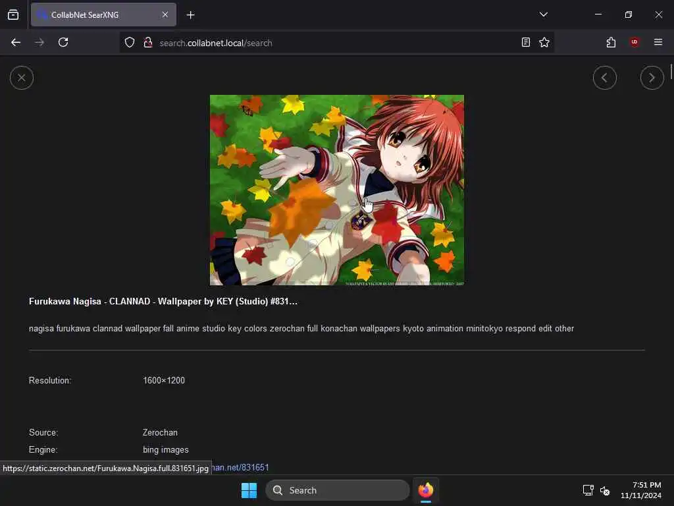Open the extensions puzzle icon
The image size is (674, 506).
tap(611, 43)
